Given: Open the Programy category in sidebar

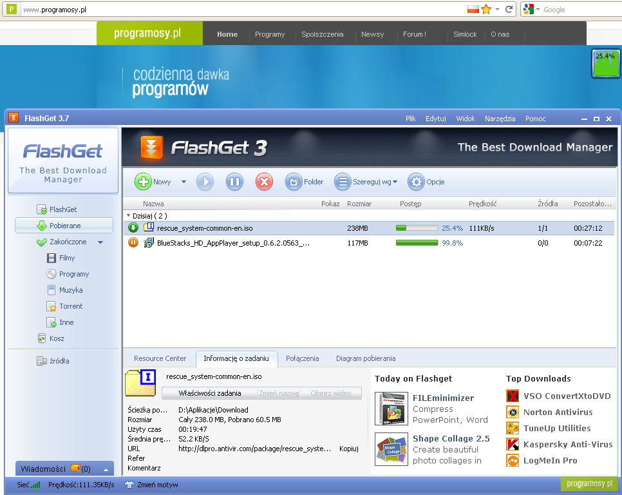Looking at the screenshot, I should (x=68, y=274).
